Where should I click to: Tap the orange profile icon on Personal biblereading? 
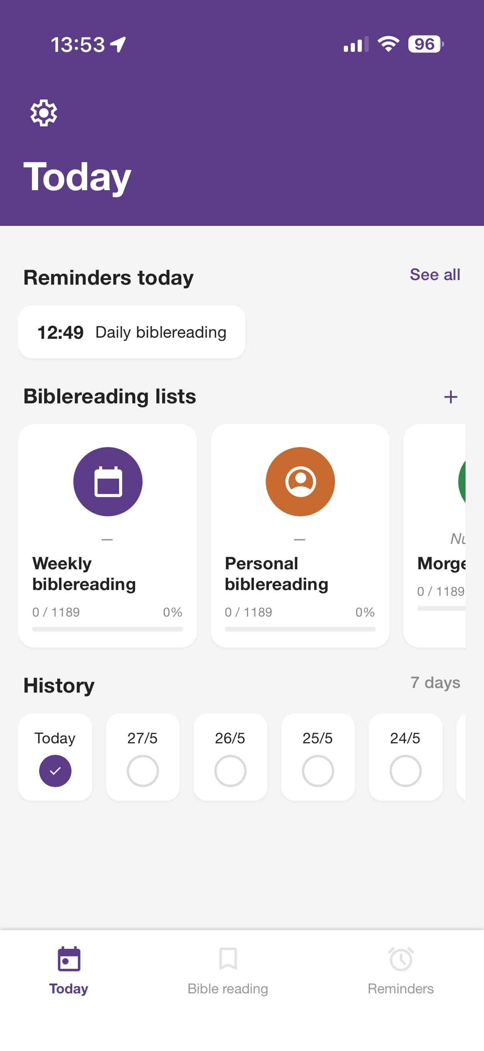pyautogui.click(x=300, y=481)
